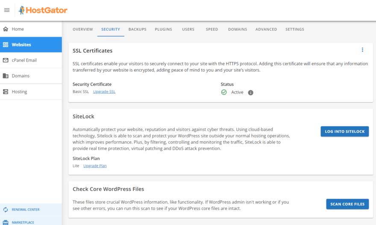The width and height of the screenshot is (376, 225).
Task: Click the Check Core WordPress Files heading
Action: [x=109, y=189]
